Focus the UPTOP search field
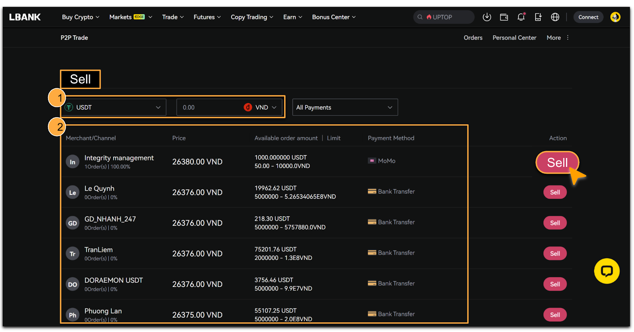The image size is (634, 332). (446, 17)
